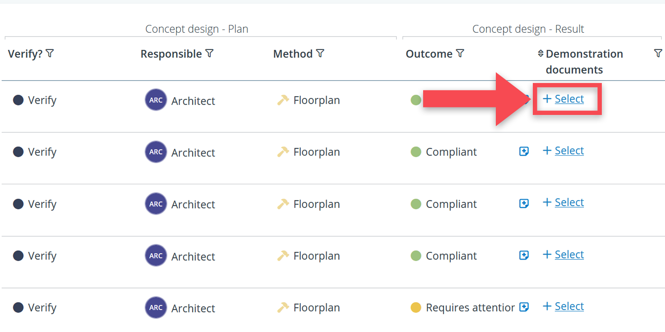Click add icon beside Requires attention outcome
The width and height of the screenshot is (665, 332).
tap(524, 307)
